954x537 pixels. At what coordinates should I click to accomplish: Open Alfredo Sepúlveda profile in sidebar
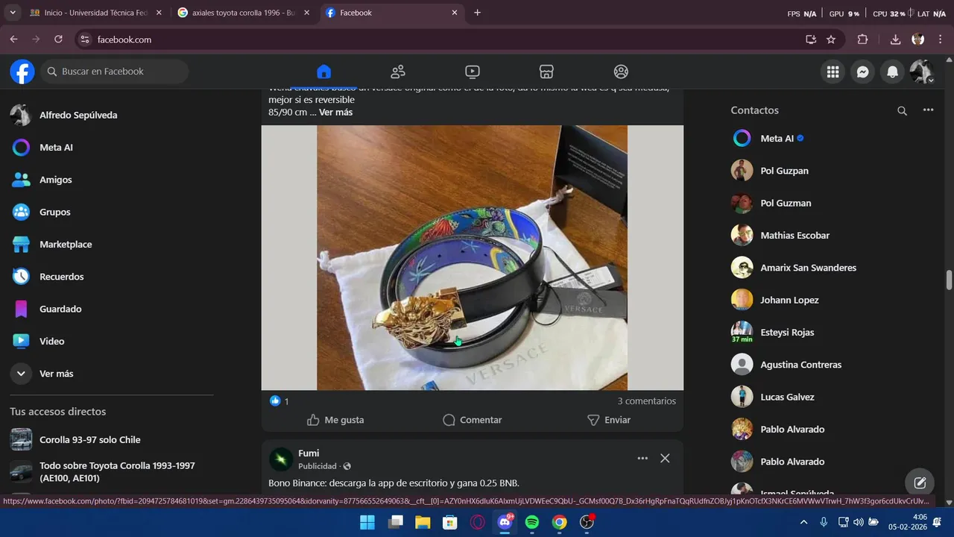(x=110, y=115)
